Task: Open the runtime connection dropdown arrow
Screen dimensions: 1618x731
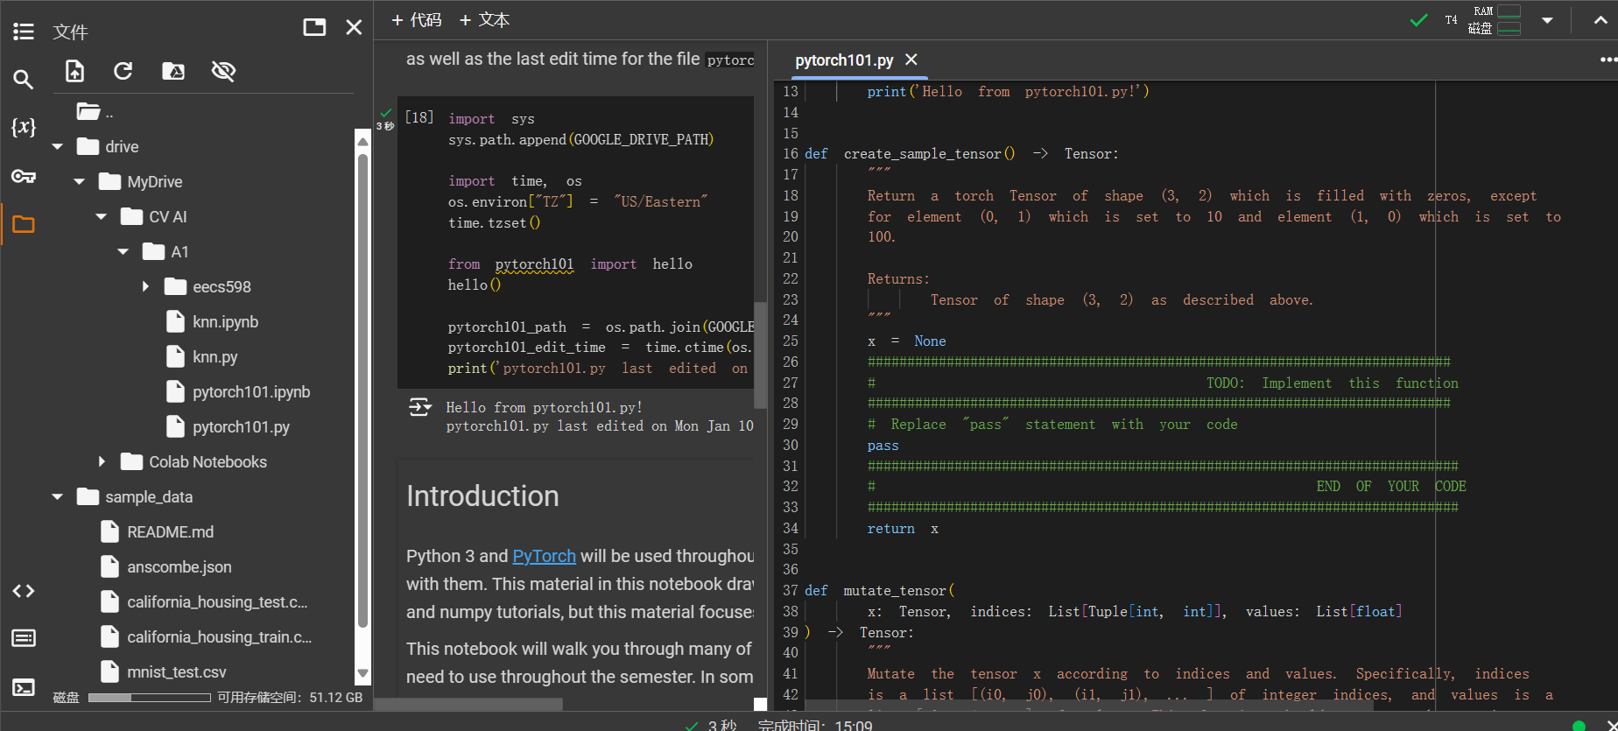Action: click(1547, 20)
